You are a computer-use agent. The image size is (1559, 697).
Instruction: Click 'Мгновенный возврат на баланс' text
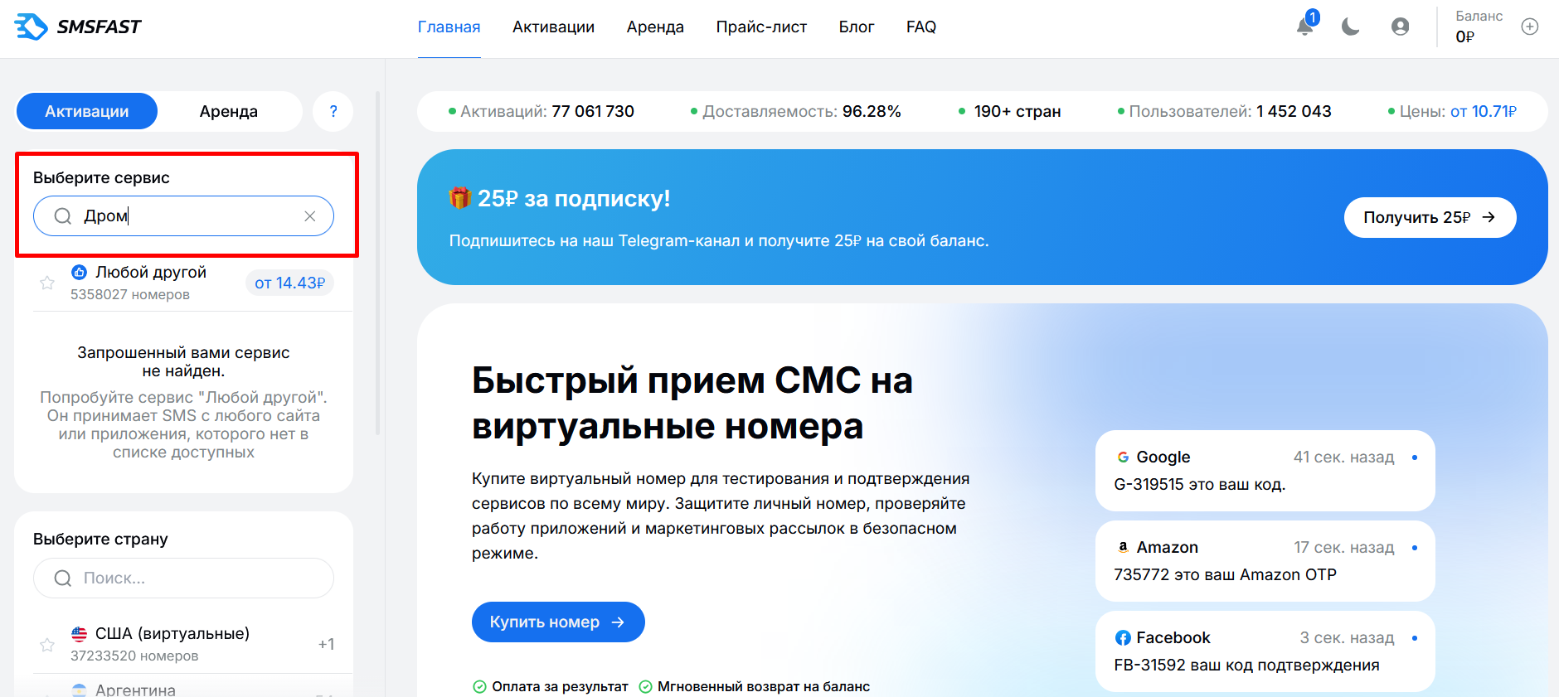[x=764, y=686]
